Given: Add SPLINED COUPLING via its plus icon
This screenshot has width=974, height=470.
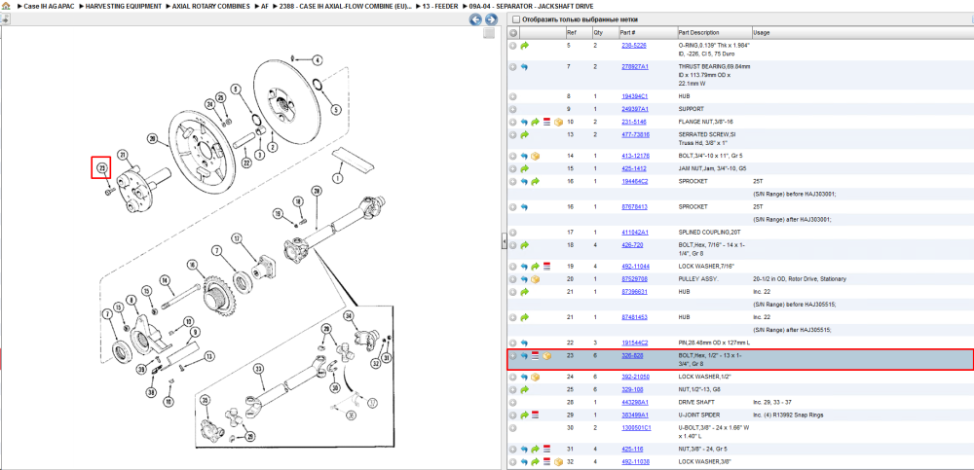Looking at the screenshot, I should [513, 233].
